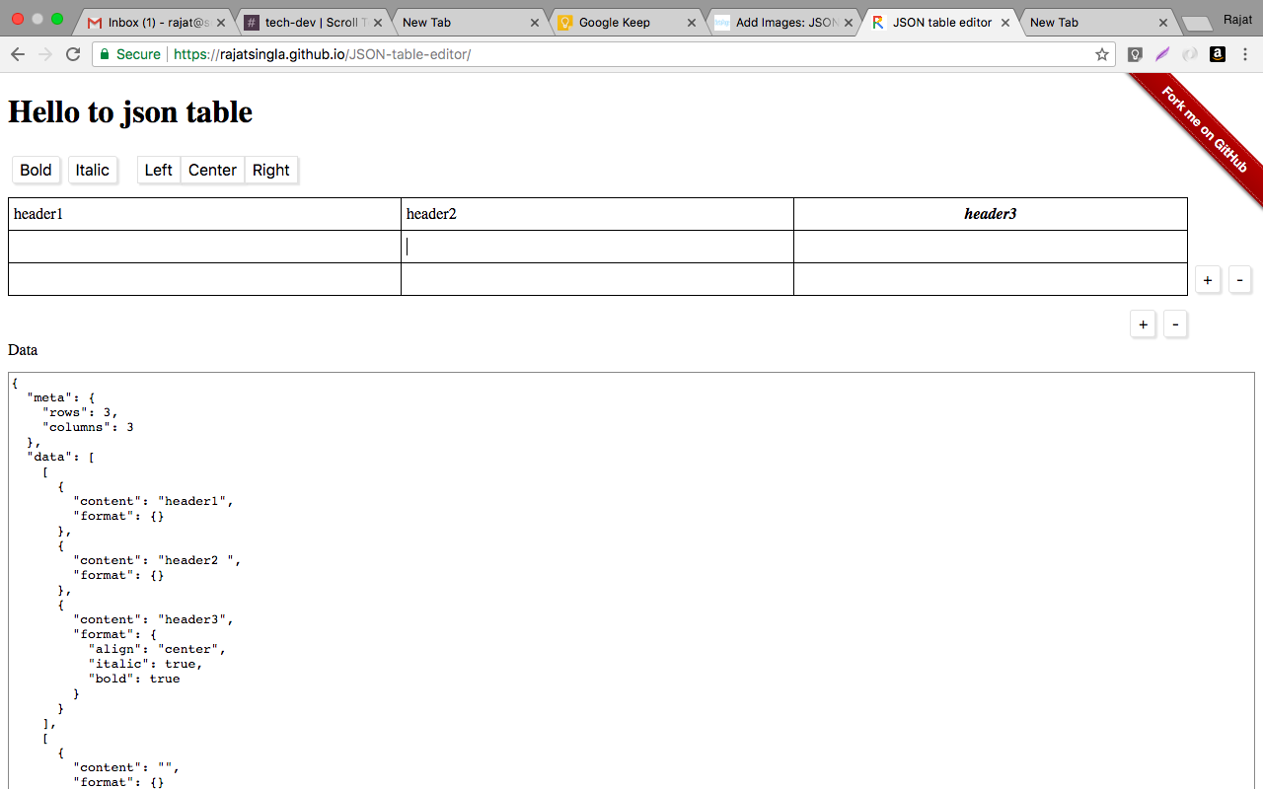
Task: Align cell text Center
Action: (212, 170)
